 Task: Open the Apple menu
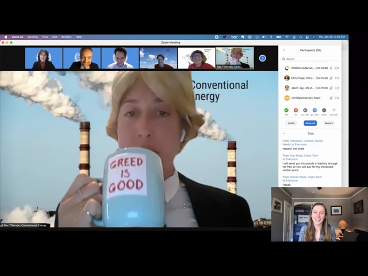6,37
